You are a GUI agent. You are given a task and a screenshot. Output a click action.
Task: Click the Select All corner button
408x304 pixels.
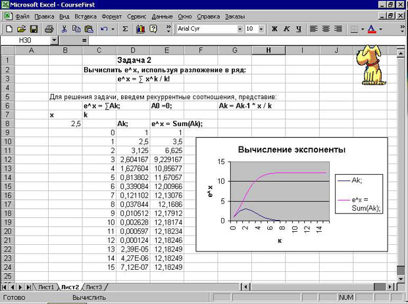click(x=8, y=51)
